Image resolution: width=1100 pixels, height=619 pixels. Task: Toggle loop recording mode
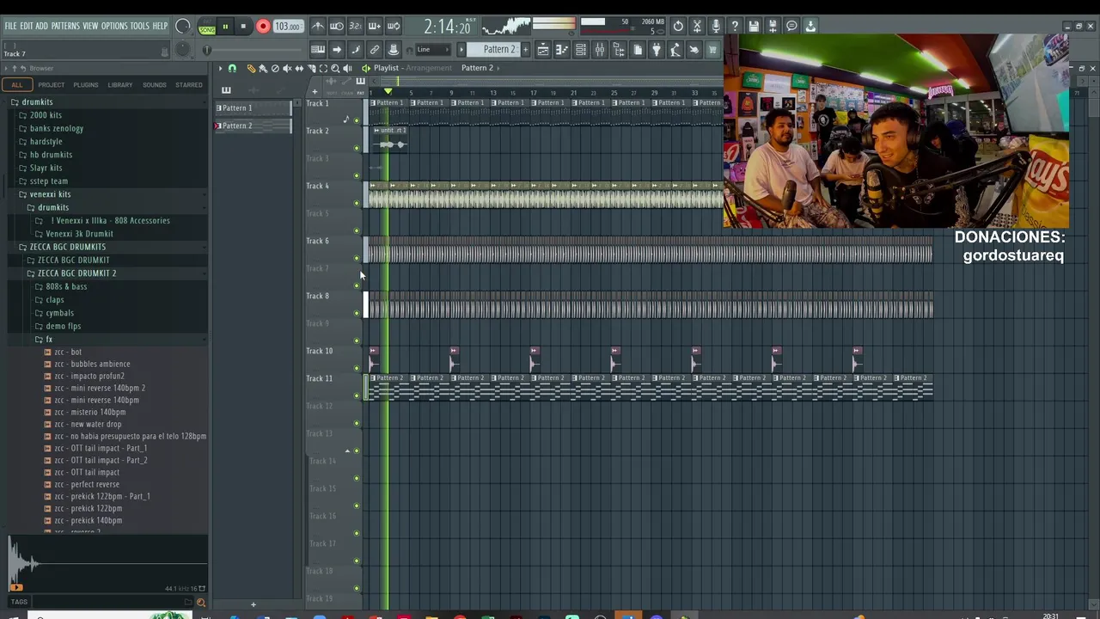(x=394, y=27)
